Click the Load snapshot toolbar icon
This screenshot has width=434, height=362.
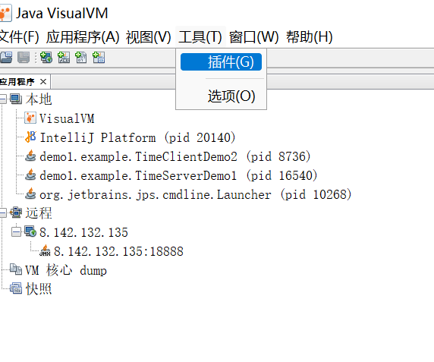point(6,58)
